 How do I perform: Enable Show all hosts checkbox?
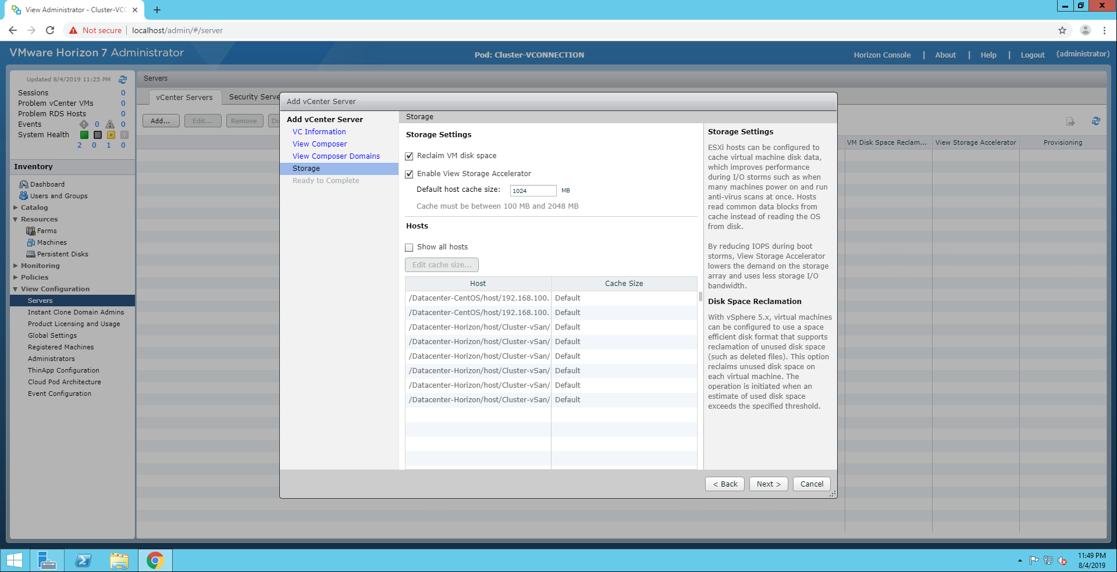click(410, 247)
